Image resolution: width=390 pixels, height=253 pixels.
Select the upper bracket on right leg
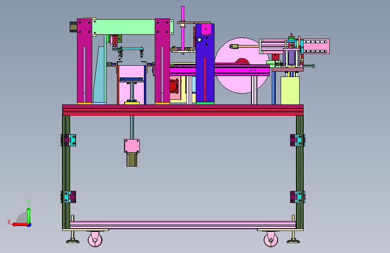[x=298, y=140]
